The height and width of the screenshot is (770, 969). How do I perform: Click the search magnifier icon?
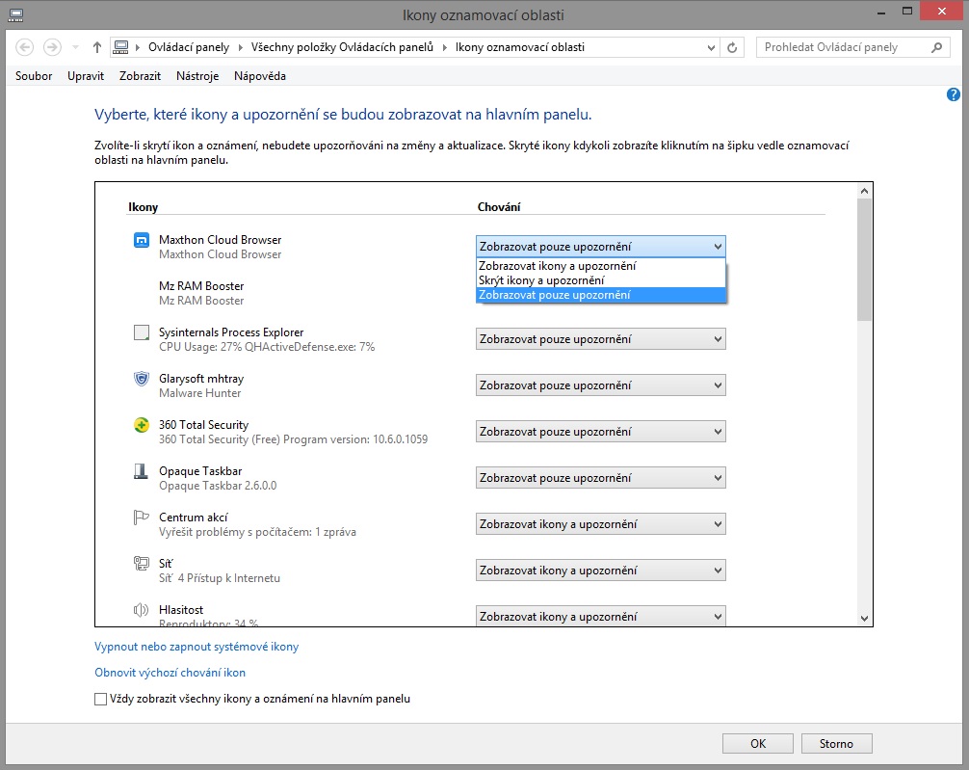pyautogui.click(x=937, y=47)
